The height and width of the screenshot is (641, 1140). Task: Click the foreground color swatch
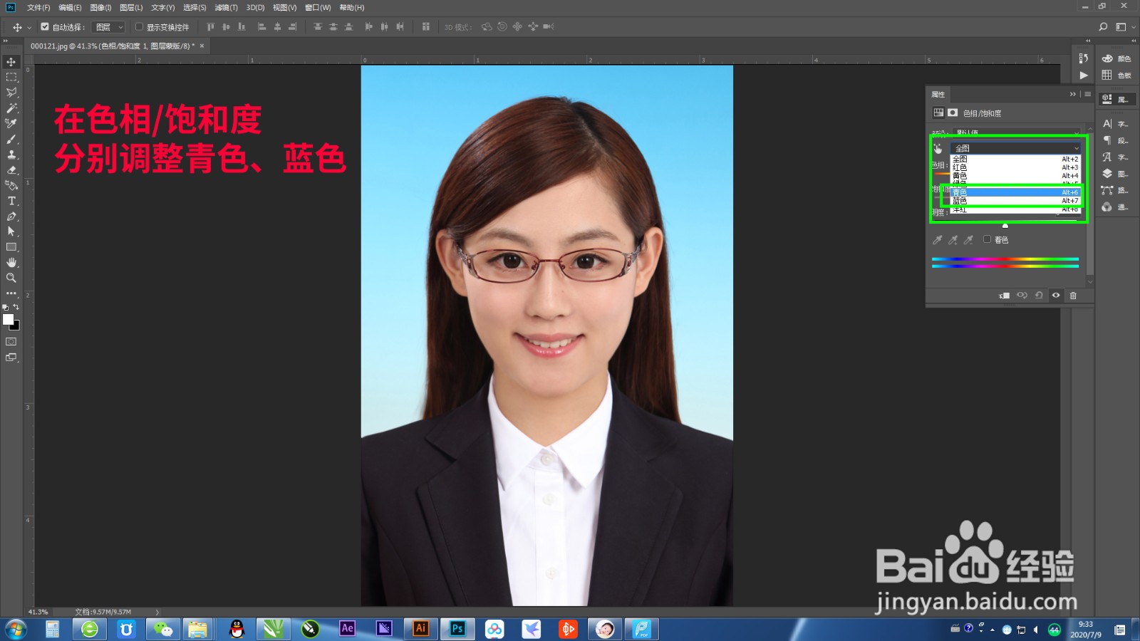[x=8, y=319]
